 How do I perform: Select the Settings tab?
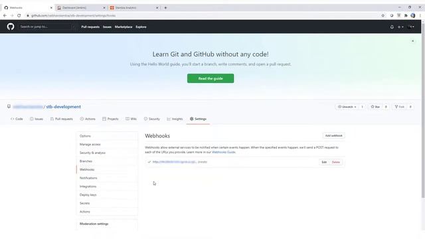click(198, 119)
